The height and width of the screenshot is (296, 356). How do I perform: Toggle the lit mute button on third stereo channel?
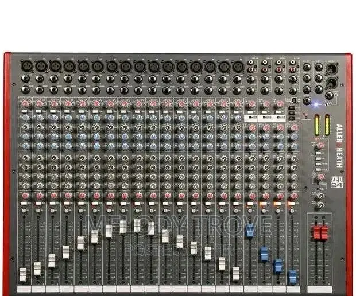[x=277, y=204]
